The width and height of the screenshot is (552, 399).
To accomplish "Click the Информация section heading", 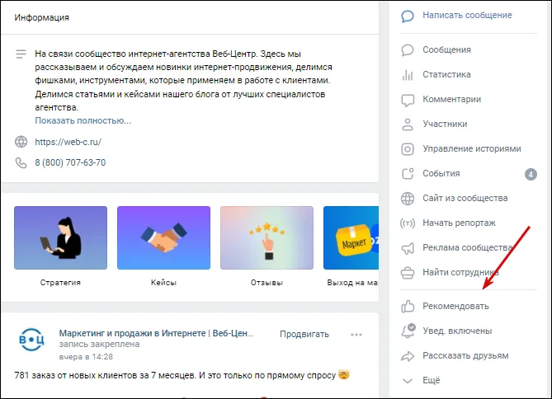I will pyautogui.click(x=41, y=17).
